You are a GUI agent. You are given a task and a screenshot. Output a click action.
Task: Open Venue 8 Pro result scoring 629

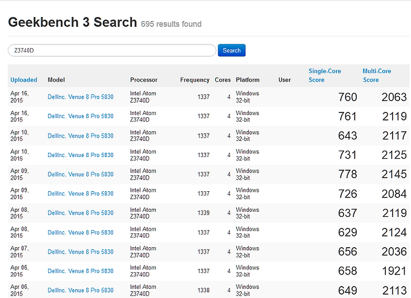coord(80,232)
